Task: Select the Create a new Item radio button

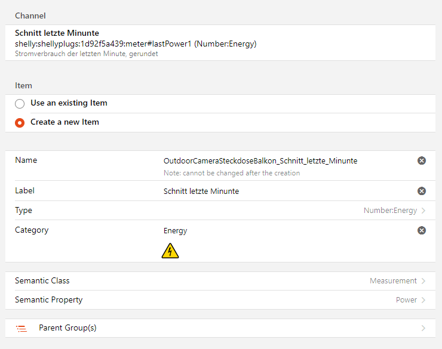Action: (20, 123)
